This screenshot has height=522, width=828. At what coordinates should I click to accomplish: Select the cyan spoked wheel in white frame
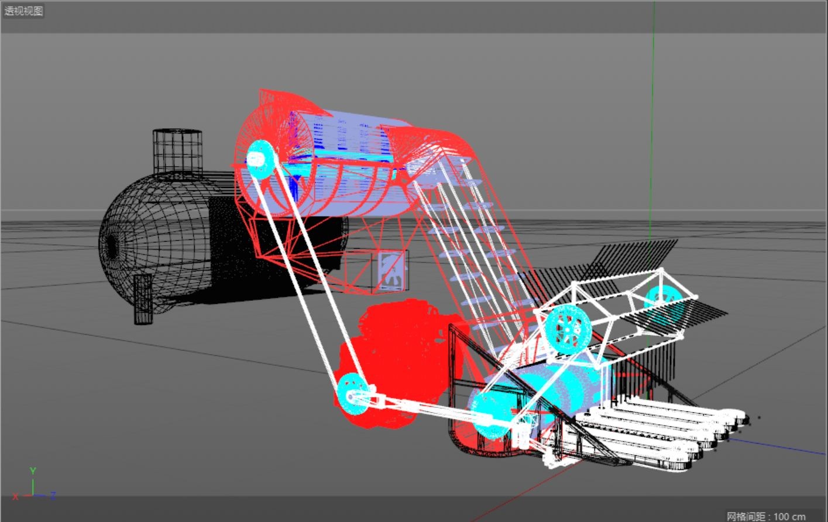568,330
